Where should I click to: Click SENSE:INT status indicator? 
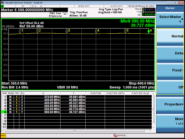pyautogui.click(x=83, y=6)
